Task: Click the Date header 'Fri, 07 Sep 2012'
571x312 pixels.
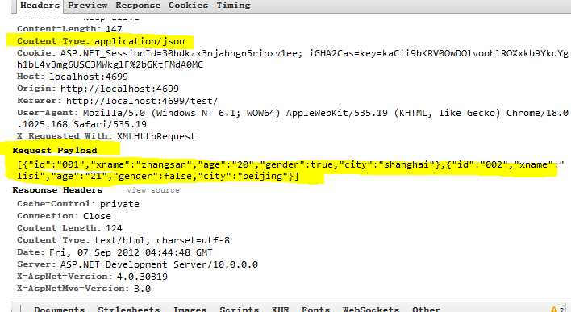Action: pos(115,252)
